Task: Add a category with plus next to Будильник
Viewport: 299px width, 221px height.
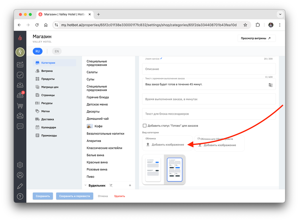Action: point(130,185)
